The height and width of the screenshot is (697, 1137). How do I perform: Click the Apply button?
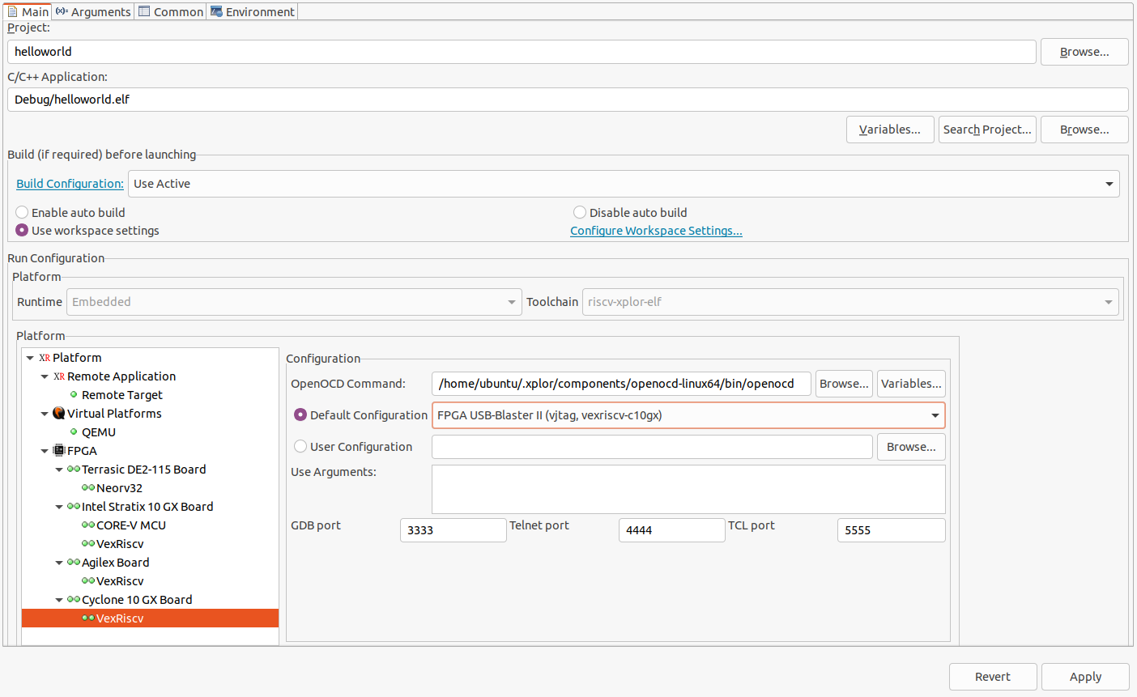click(1085, 677)
